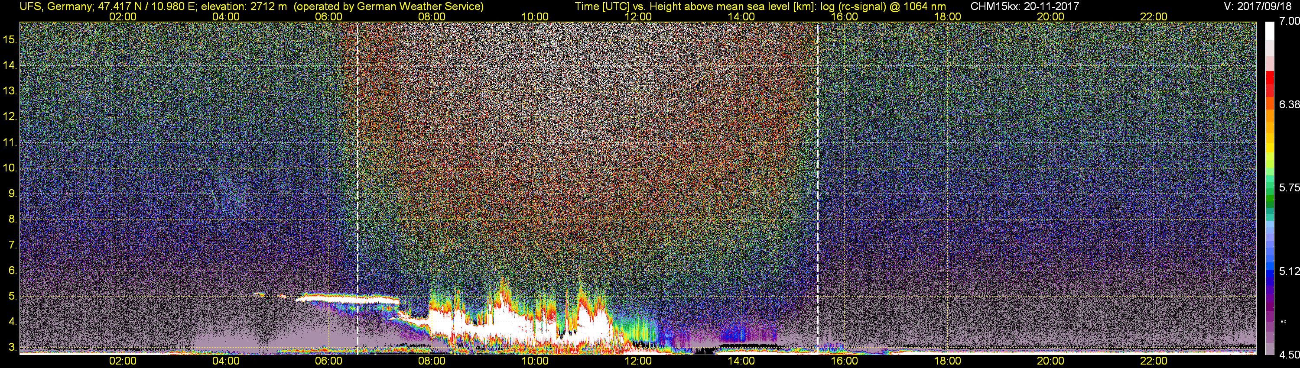Click the '04:00' label on the bottom time axis
Viewport: 1300px width, 368px height.
coord(226,361)
